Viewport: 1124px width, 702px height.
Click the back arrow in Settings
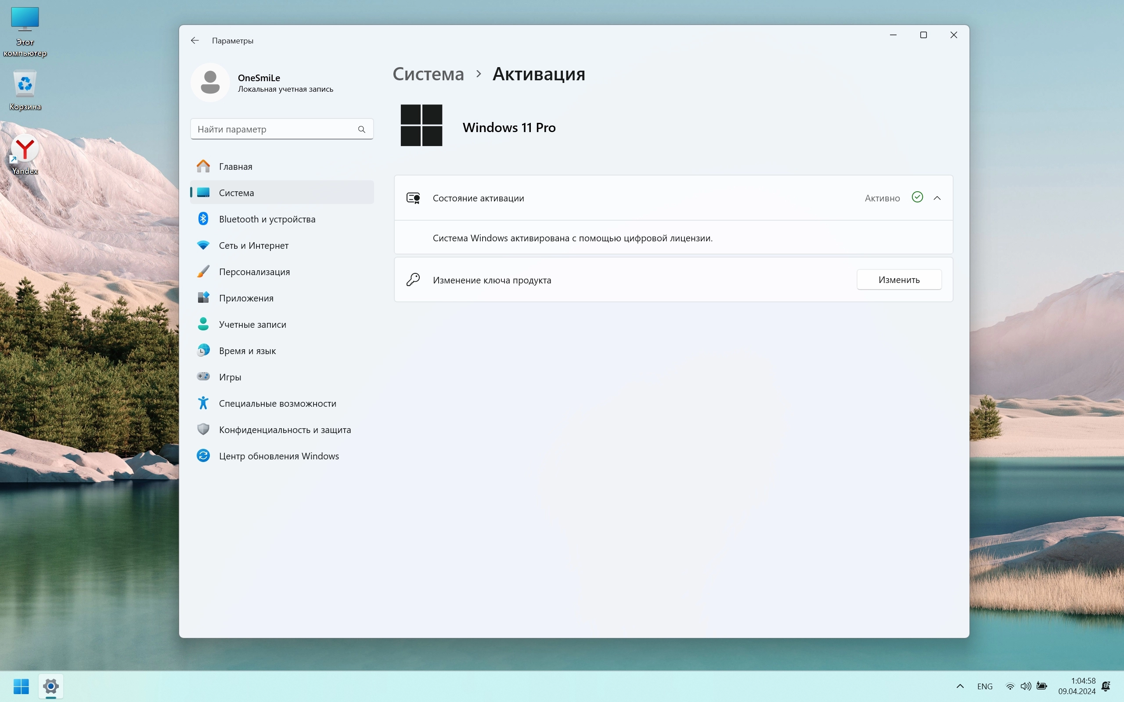point(195,40)
